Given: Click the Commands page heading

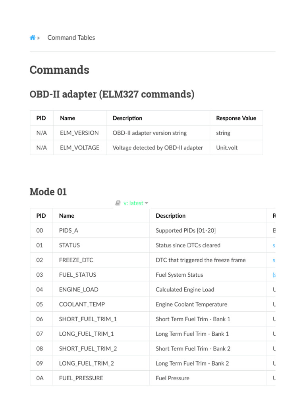Looking at the screenshot, I should click(x=59, y=70).
